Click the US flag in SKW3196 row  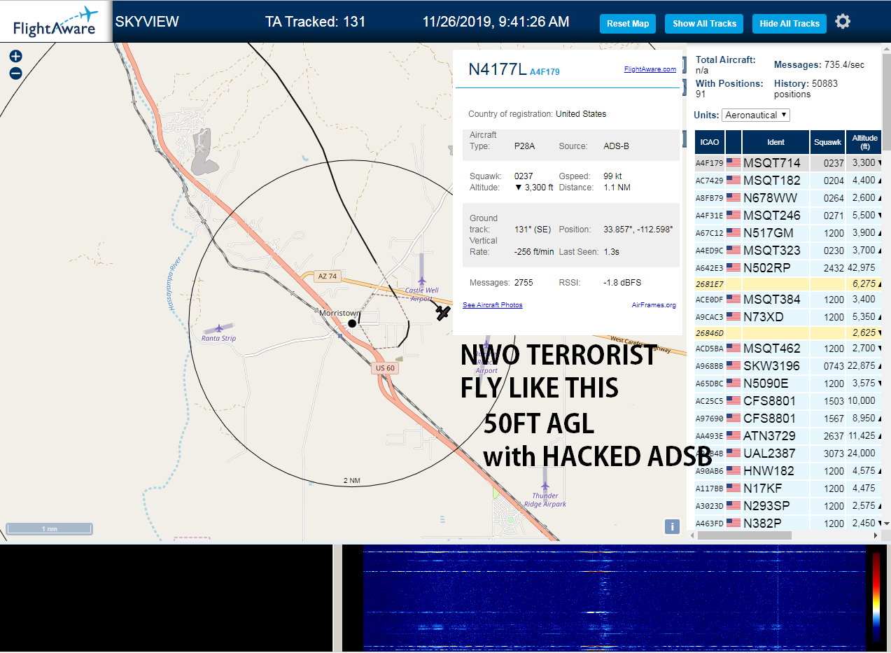pos(734,366)
